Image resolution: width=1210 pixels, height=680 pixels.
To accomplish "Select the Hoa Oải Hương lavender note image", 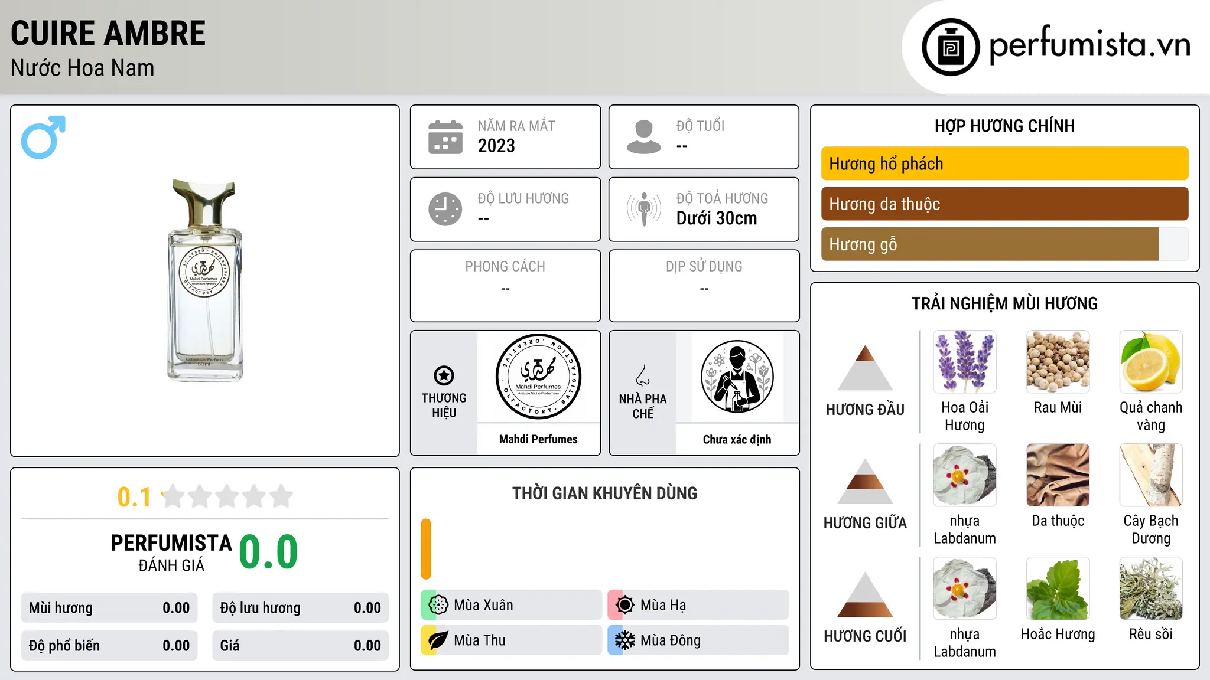I will (965, 362).
